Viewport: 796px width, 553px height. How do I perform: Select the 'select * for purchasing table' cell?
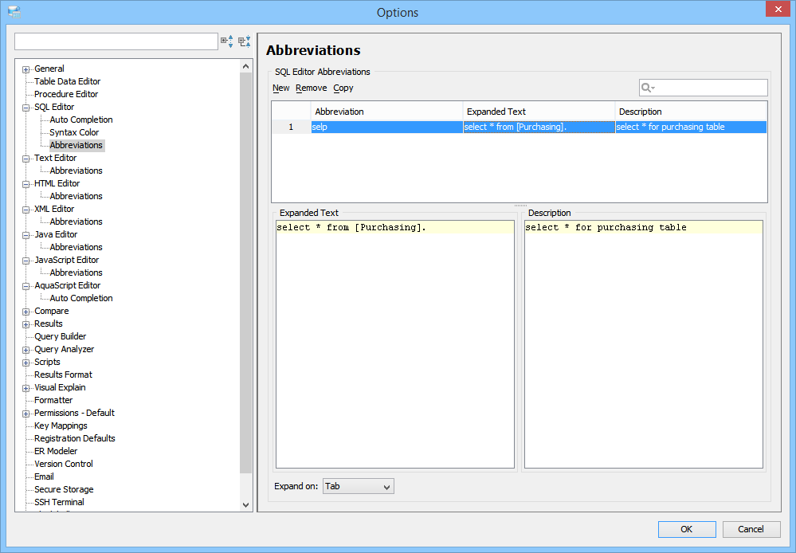(x=691, y=127)
